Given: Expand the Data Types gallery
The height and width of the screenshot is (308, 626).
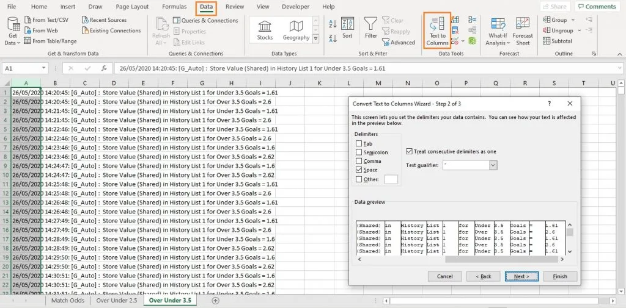Looking at the screenshot, I should pyautogui.click(x=316, y=38).
